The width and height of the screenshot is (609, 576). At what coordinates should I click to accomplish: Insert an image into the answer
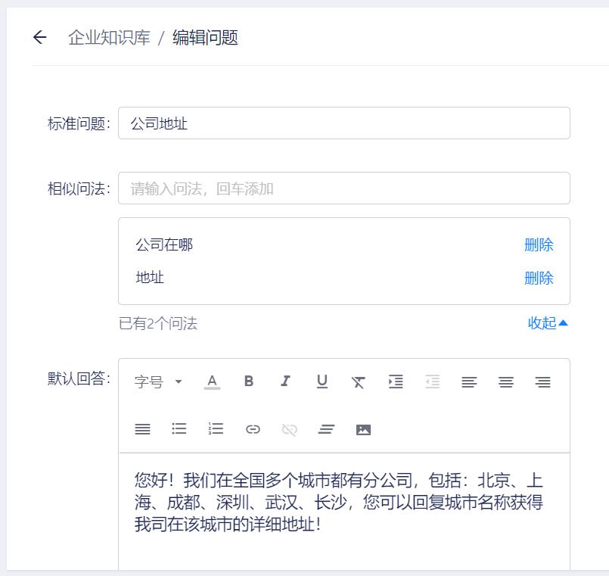(363, 428)
